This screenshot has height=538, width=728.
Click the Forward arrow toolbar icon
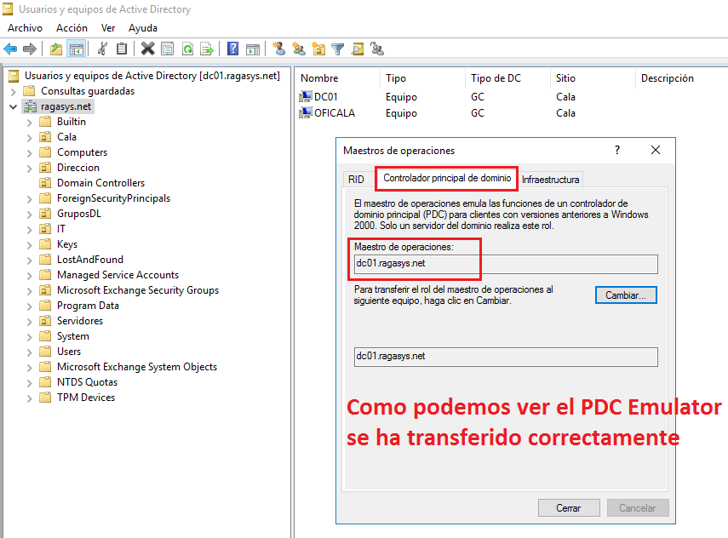point(30,49)
